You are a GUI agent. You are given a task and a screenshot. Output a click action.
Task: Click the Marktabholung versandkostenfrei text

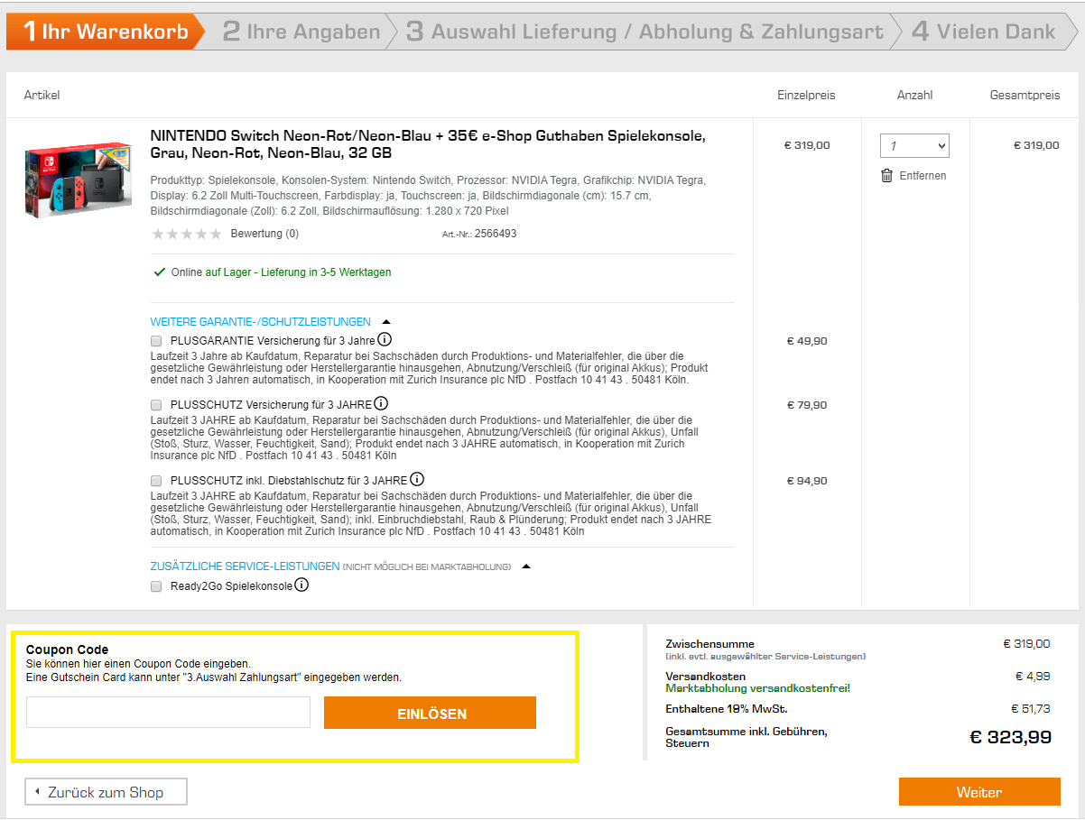(x=758, y=688)
